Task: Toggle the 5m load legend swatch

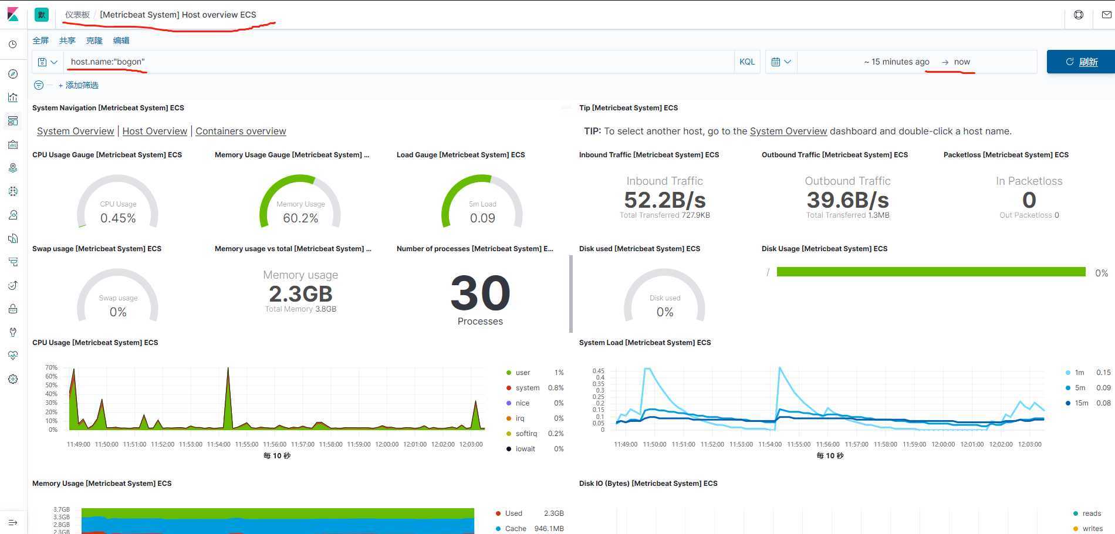Action: click(1068, 388)
